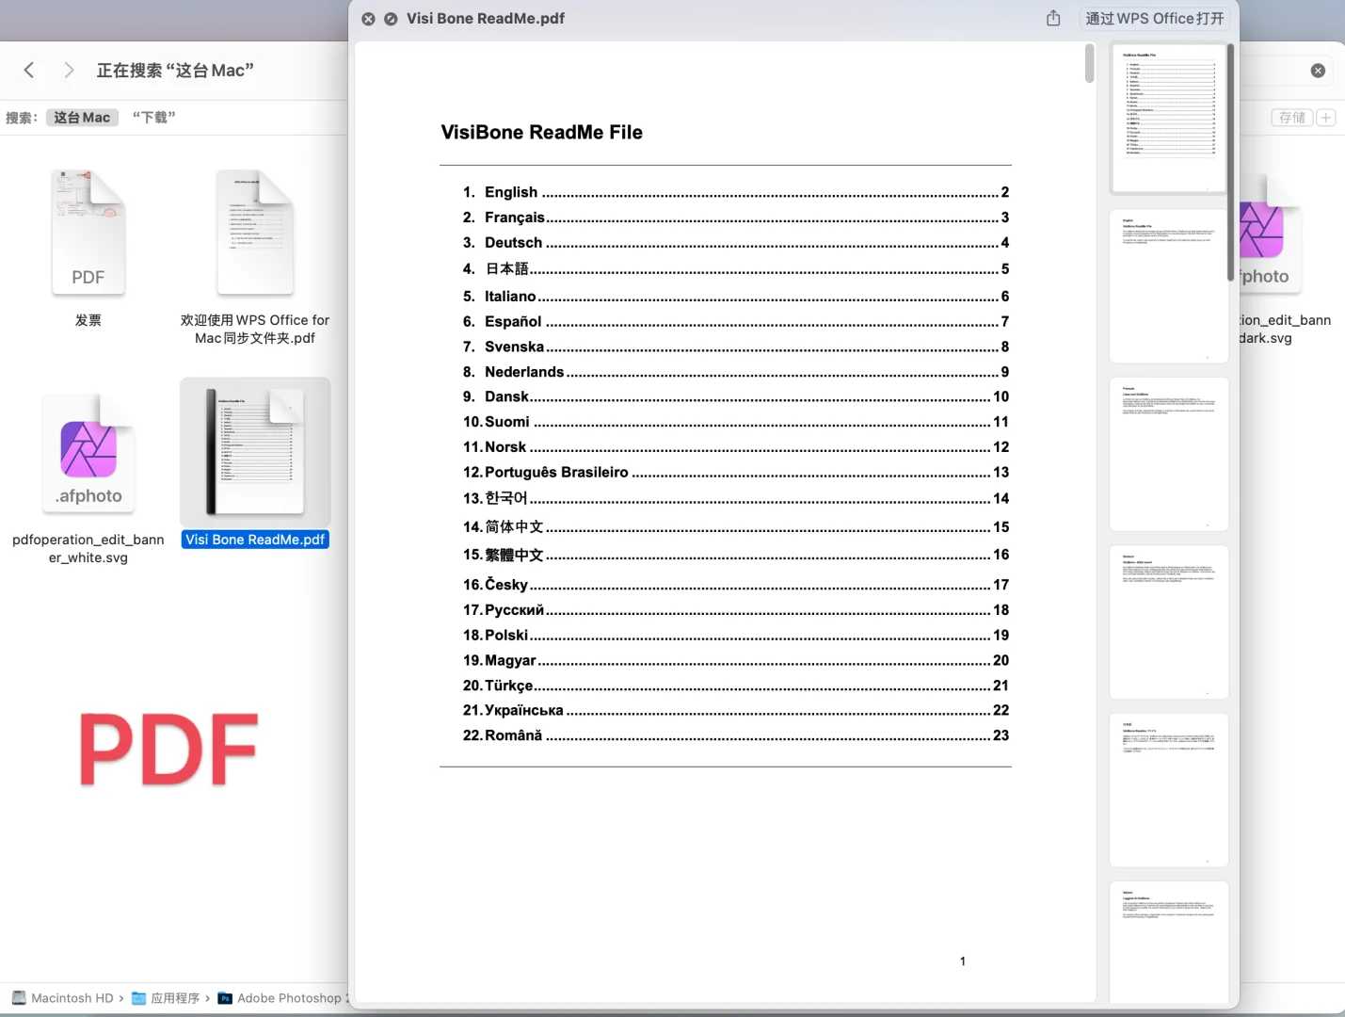Close the Quick Look preview window

(368, 19)
